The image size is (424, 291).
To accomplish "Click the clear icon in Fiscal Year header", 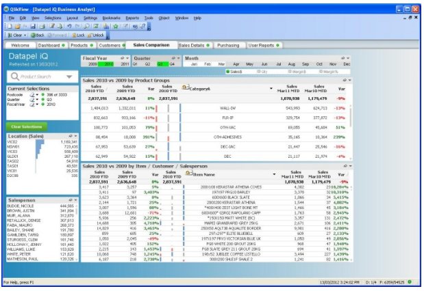I will [x=122, y=58].
